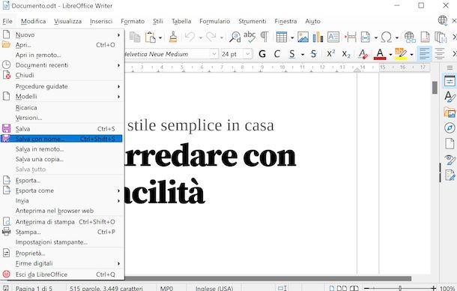Toggle italic C formatting
The height and width of the screenshot is (291, 457).
tap(277, 54)
